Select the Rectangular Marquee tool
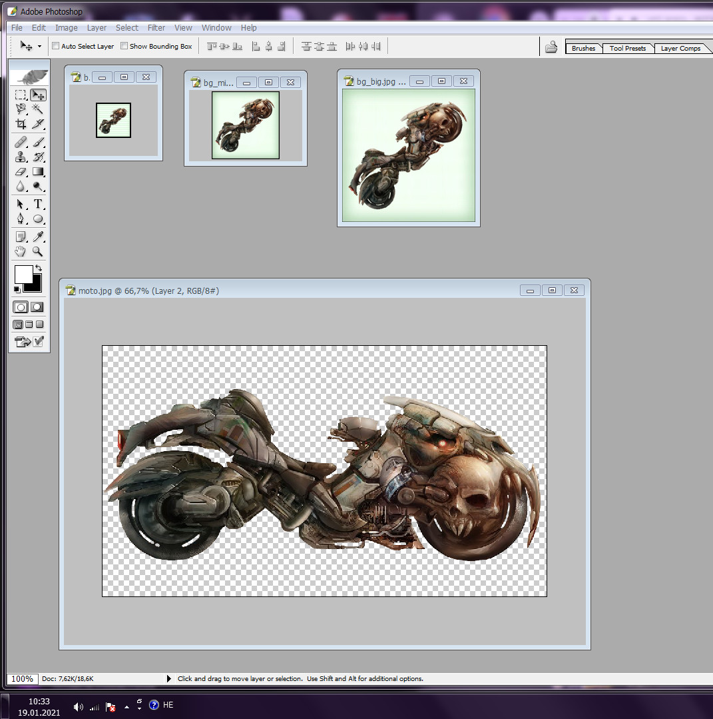The height and width of the screenshot is (719, 713). [x=21, y=95]
